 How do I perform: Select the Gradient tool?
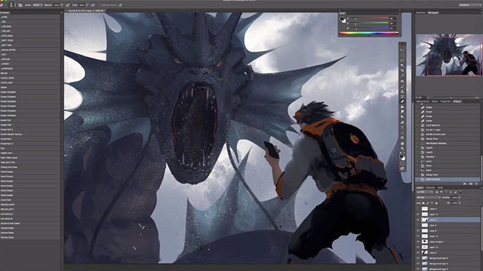pos(402,107)
